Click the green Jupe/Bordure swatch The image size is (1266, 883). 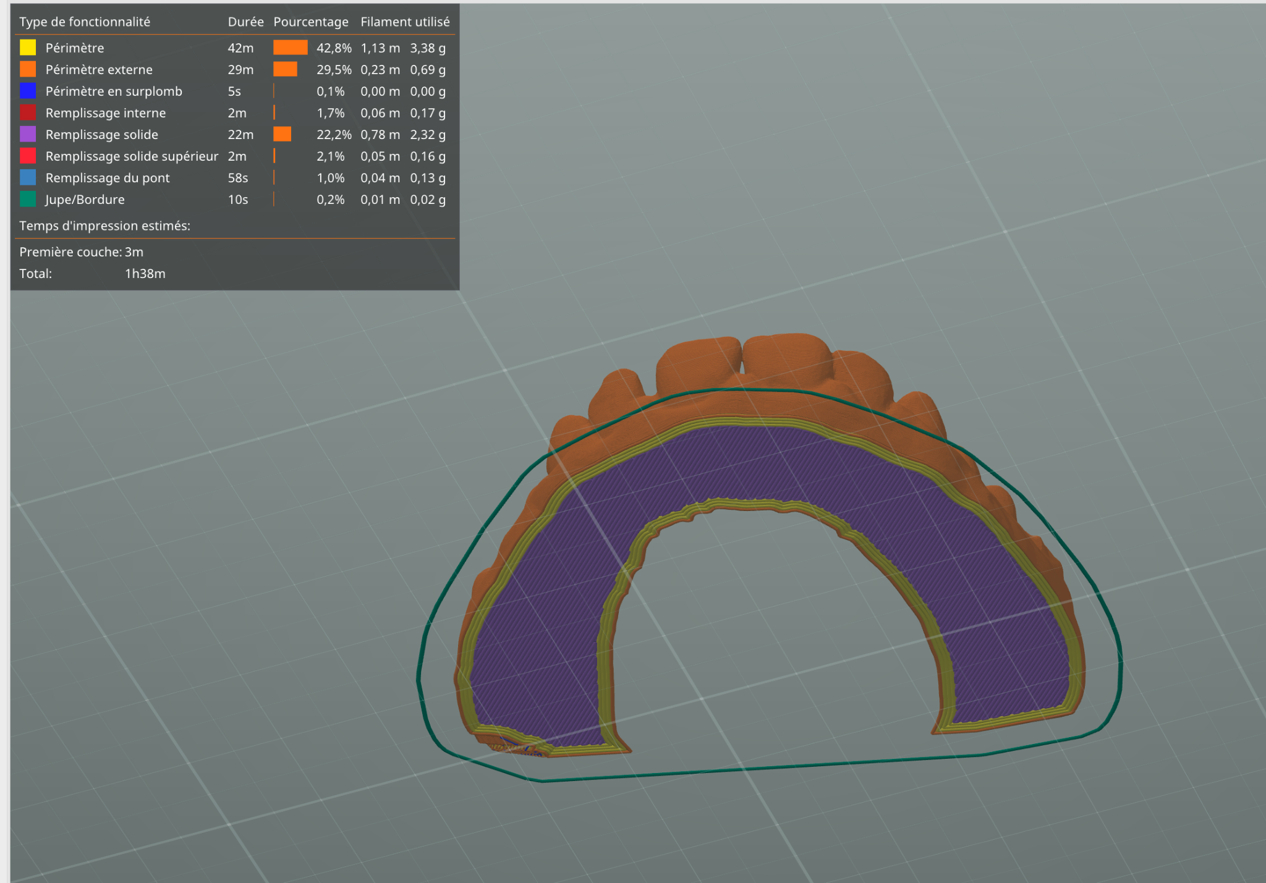pyautogui.click(x=28, y=199)
